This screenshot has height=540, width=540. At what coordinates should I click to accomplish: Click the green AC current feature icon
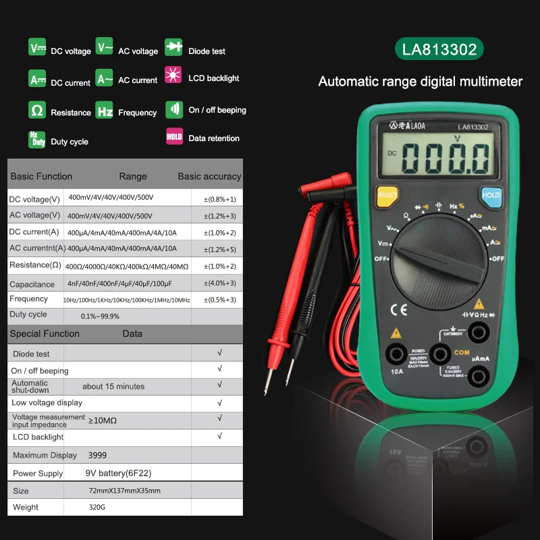click(104, 78)
